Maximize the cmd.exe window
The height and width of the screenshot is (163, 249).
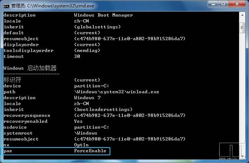click(x=223, y=4)
